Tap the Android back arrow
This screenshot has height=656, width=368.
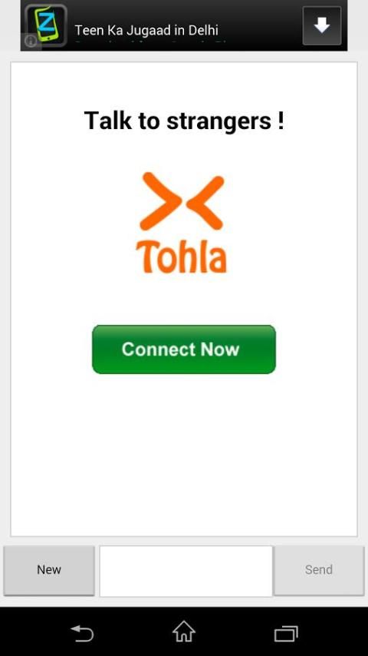pos(82,633)
